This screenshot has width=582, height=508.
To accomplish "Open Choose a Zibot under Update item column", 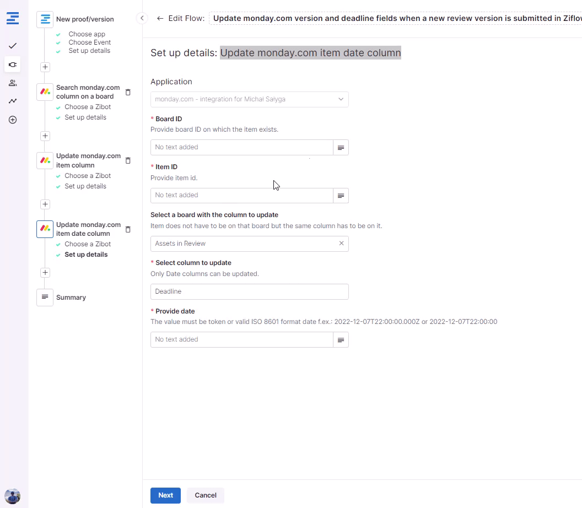I will click(x=88, y=176).
